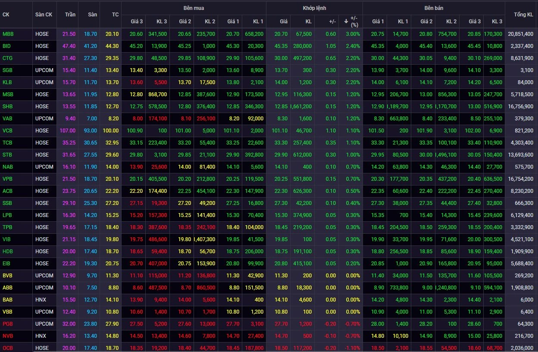This screenshot has width=538, height=352.
Task: Sort by the Tổng KL column header
Action: pos(523,14)
